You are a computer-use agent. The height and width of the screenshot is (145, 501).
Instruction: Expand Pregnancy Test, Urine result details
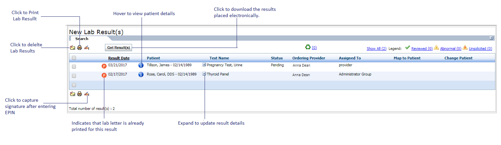click(x=204, y=65)
